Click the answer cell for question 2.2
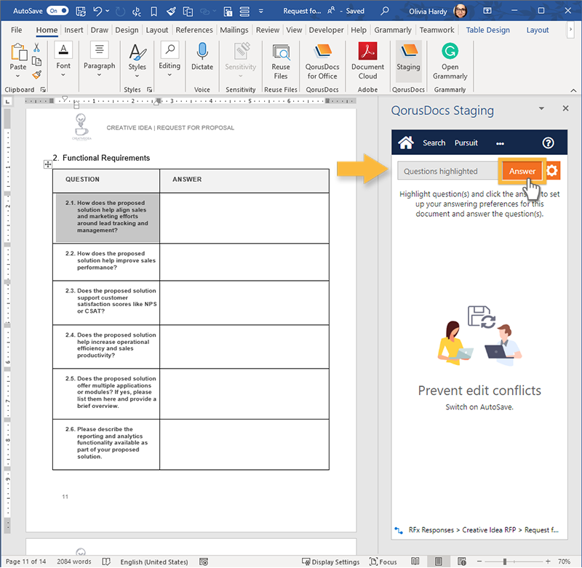The image size is (582, 568). (x=244, y=262)
